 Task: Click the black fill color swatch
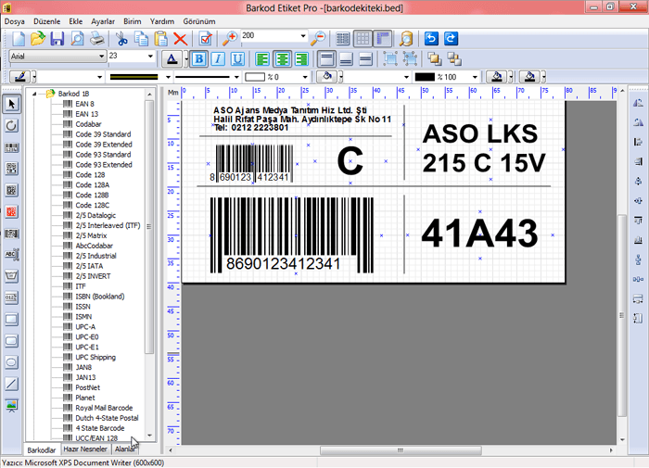point(425,77)
